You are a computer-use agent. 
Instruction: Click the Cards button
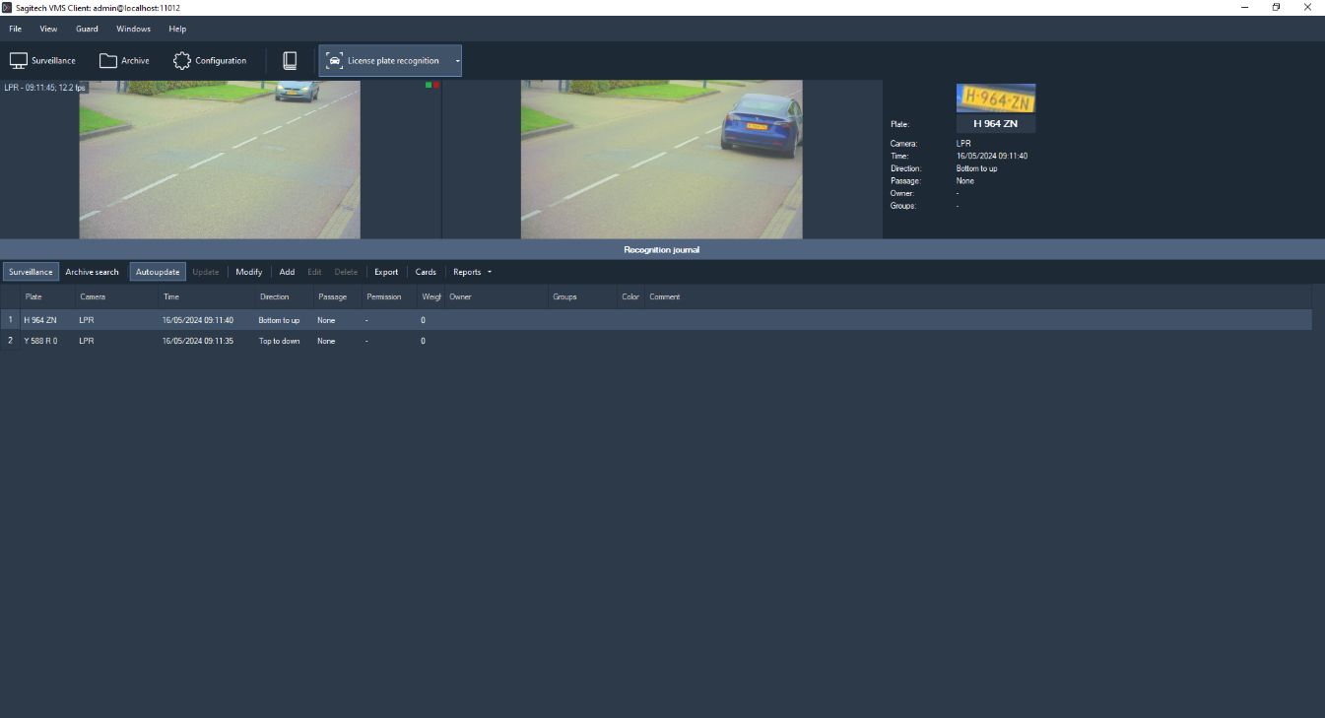point(426,272)
